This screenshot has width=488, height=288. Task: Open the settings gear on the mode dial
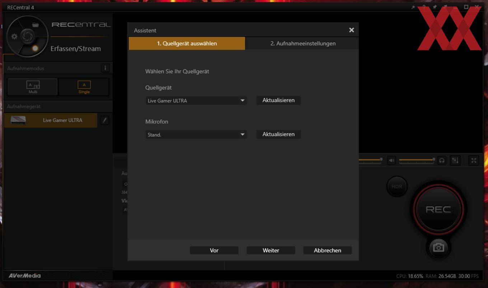tap(14, 37)
